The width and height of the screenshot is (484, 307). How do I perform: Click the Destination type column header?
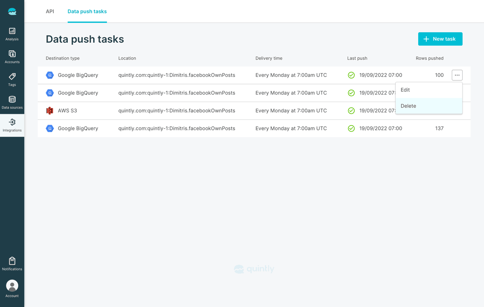63,58
